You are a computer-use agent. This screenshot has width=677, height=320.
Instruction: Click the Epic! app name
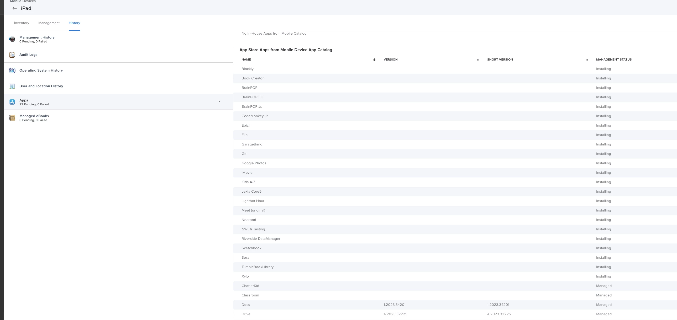coord(245,126)
